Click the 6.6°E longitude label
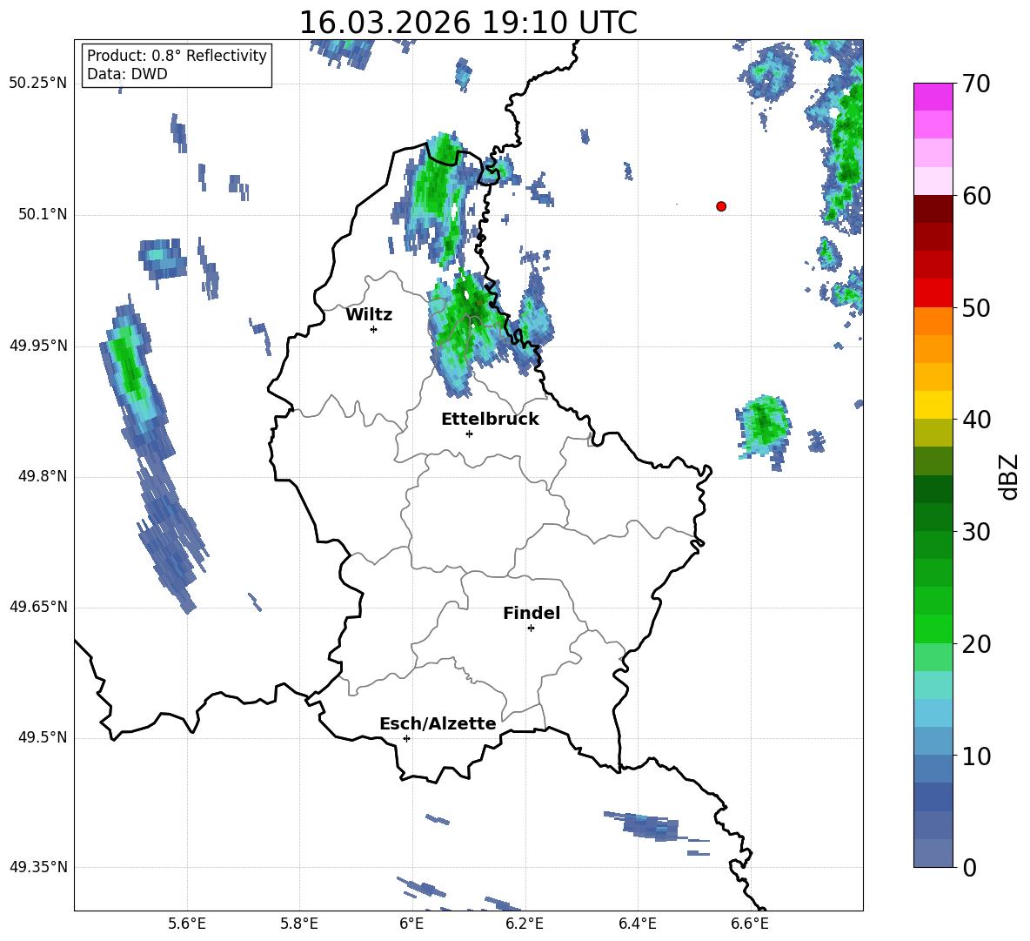Image resolution: width=1030 pixels, height=941 pixels. [750, 924]
